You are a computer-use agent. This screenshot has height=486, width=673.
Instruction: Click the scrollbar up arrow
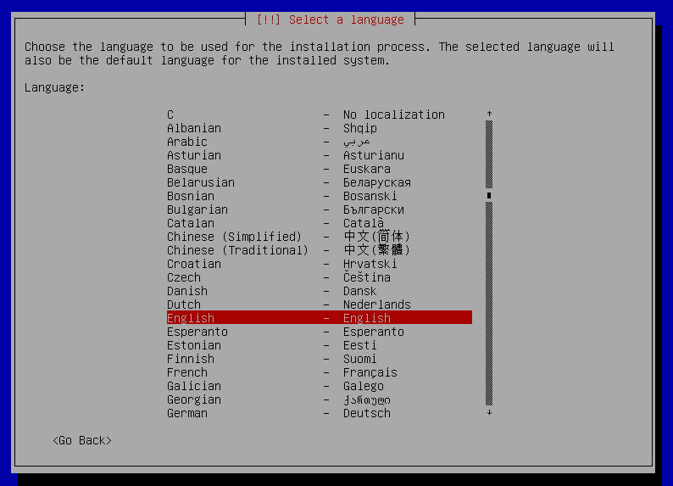pyautogui.click(x=489, y=115)
